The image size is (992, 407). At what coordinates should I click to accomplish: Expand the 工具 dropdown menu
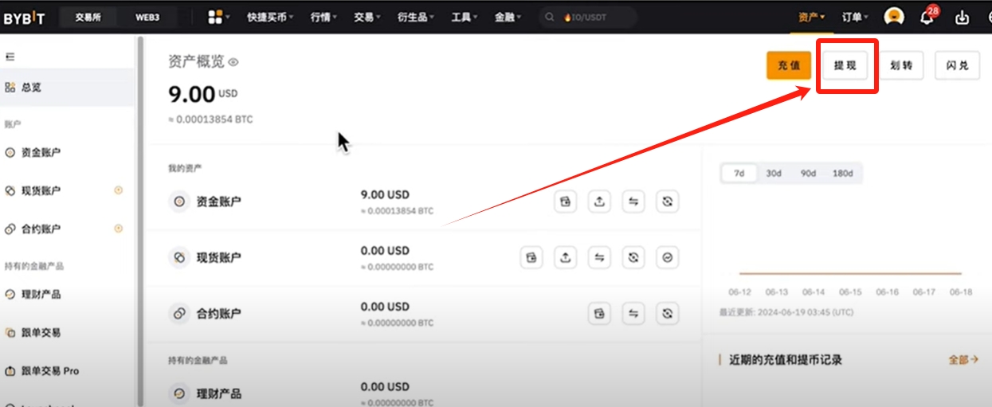coord(465,18)
